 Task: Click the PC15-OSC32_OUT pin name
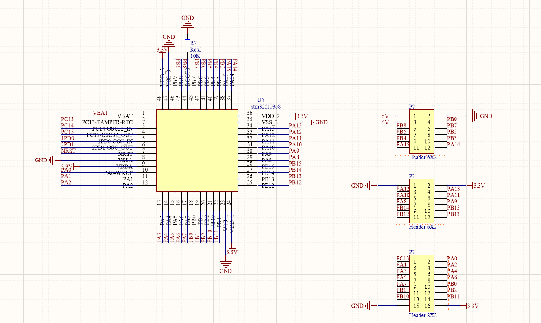pos(110,135)
